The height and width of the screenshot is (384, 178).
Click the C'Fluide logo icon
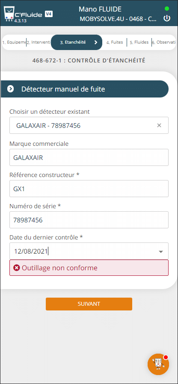click(9, 14)
